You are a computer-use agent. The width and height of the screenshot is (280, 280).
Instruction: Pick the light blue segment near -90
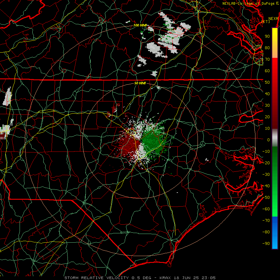tap(275, 242)
